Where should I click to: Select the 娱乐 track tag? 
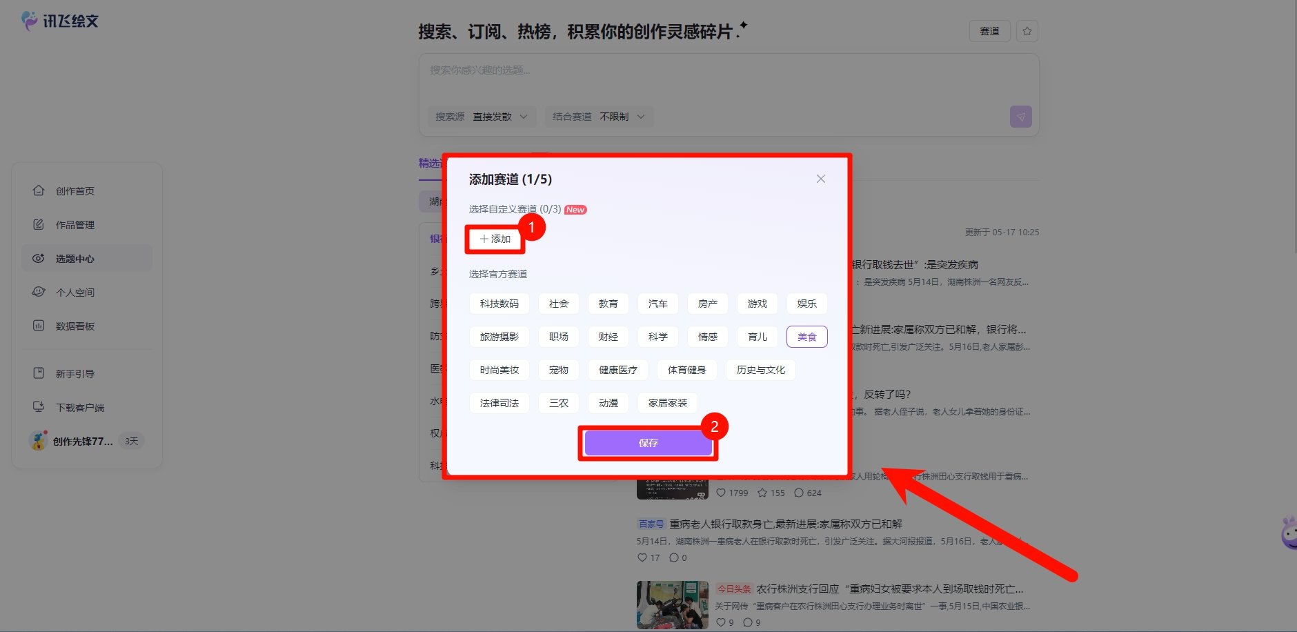807,304
